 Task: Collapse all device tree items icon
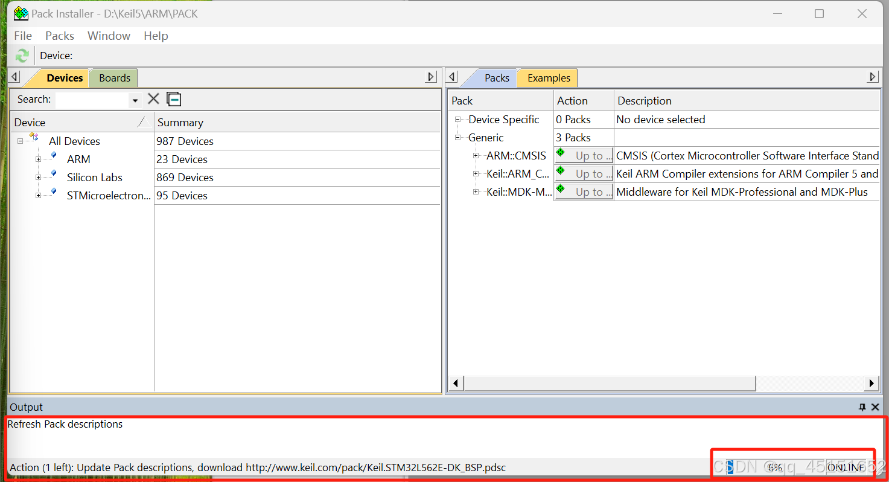click(174, 99)
